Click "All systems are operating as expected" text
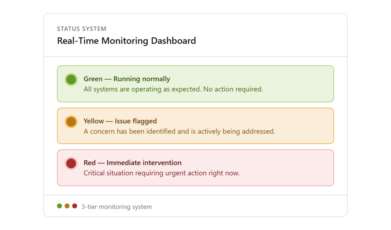The height and width of the screenshot is (230, 391). (x=142, y=89)
